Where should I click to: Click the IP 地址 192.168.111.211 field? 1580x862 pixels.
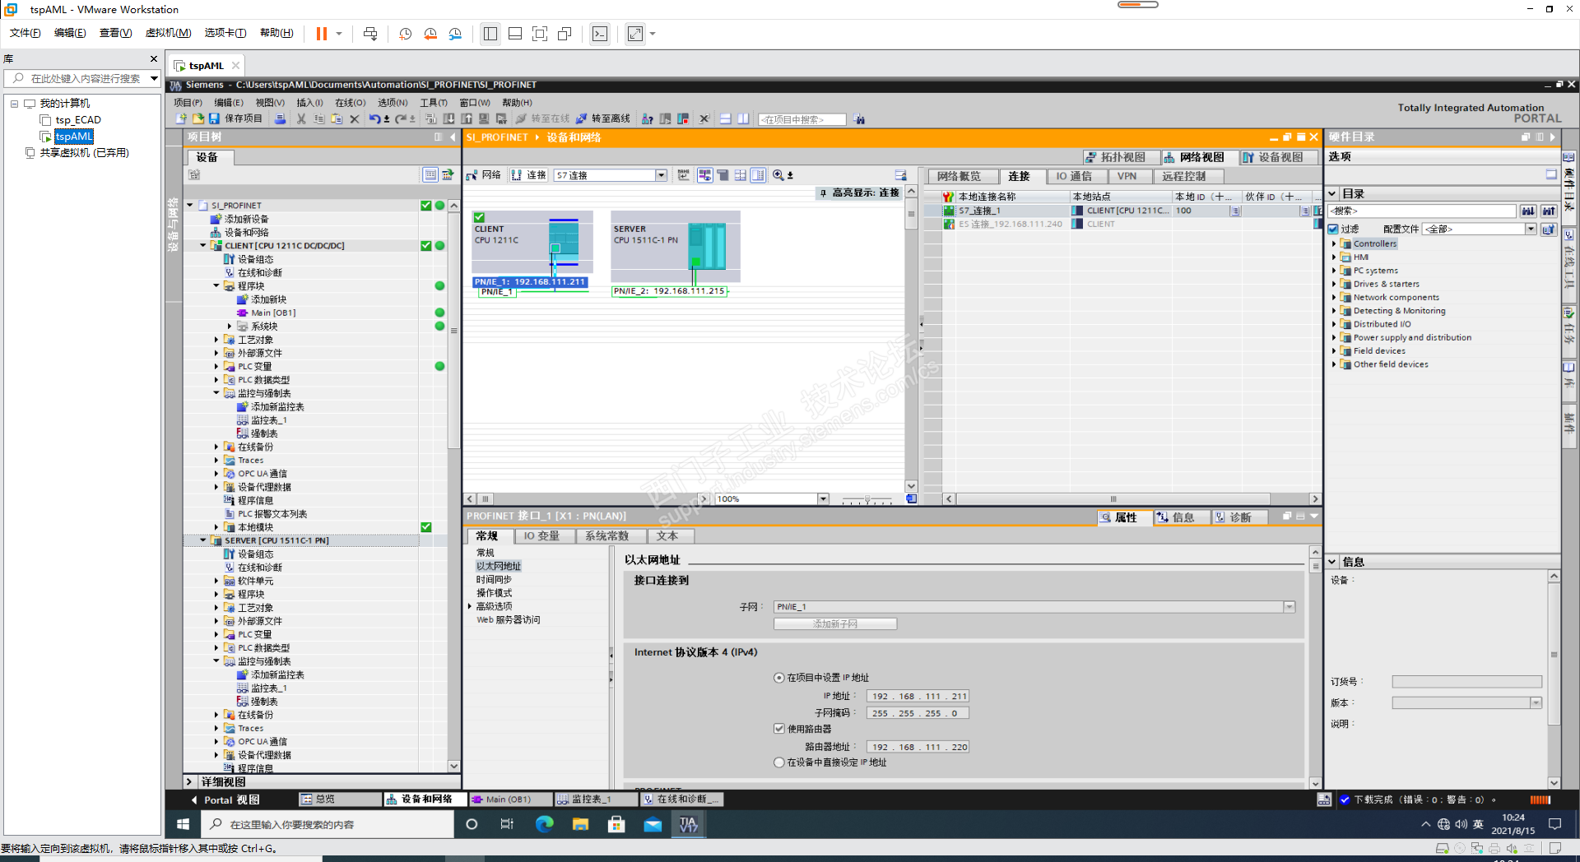point(918,696)
